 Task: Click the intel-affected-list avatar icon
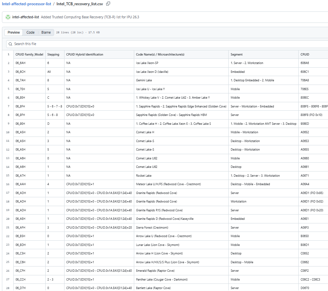[8, 17]
